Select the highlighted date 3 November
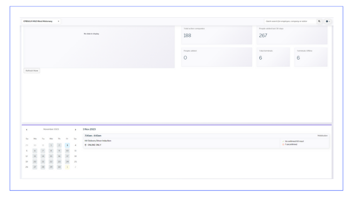 click(67, 145)
